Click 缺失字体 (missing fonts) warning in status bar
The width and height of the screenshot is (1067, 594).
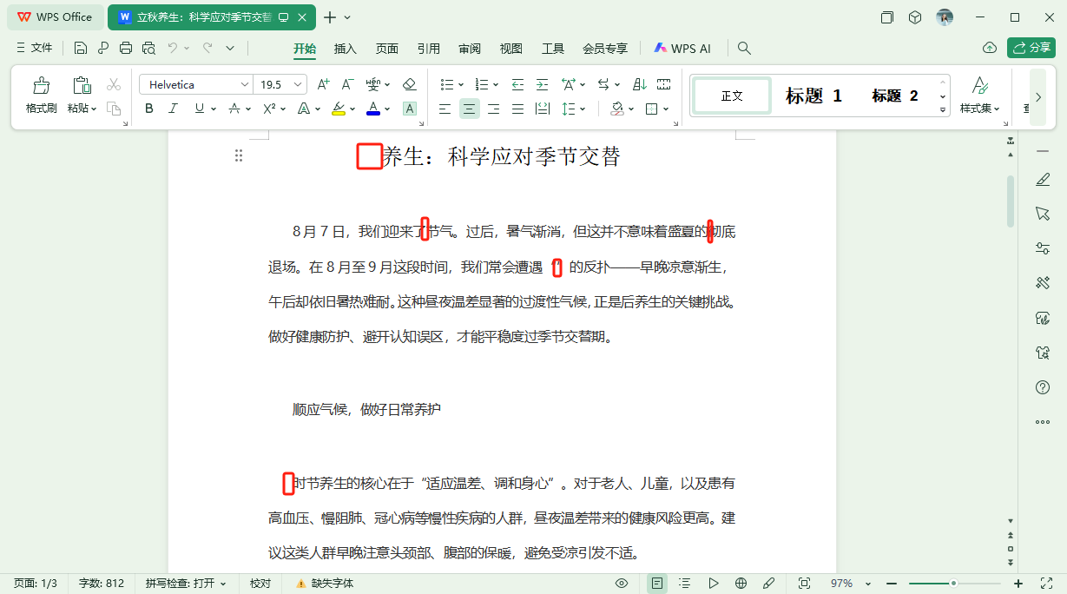329,583
